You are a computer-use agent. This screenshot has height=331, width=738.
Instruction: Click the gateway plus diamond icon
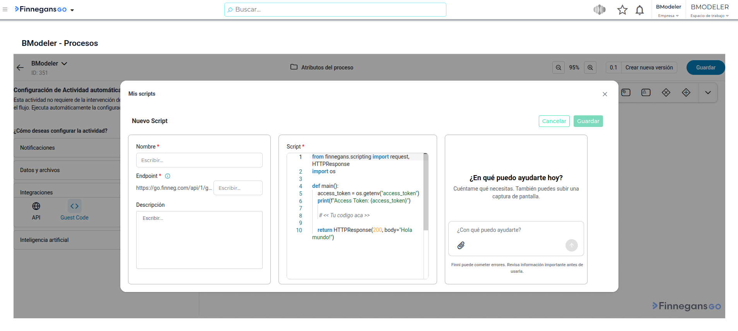[686, 93]
